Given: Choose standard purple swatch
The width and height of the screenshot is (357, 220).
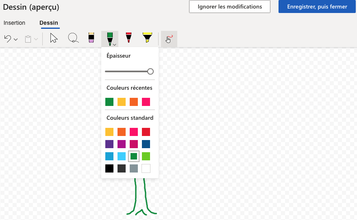Looking at the screenshot, I should [x=109, y=144].
